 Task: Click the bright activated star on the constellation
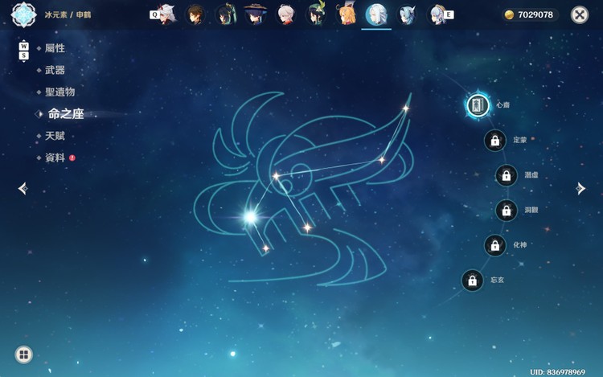coord(250,217)
